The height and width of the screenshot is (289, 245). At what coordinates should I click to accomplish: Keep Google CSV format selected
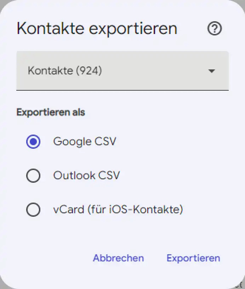(33, 142)
